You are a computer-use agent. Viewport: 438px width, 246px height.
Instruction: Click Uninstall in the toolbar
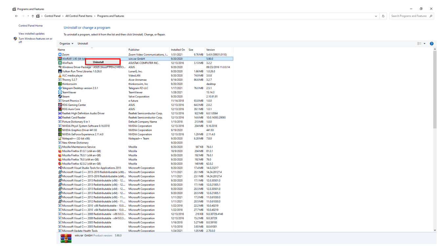pos(83,44)
